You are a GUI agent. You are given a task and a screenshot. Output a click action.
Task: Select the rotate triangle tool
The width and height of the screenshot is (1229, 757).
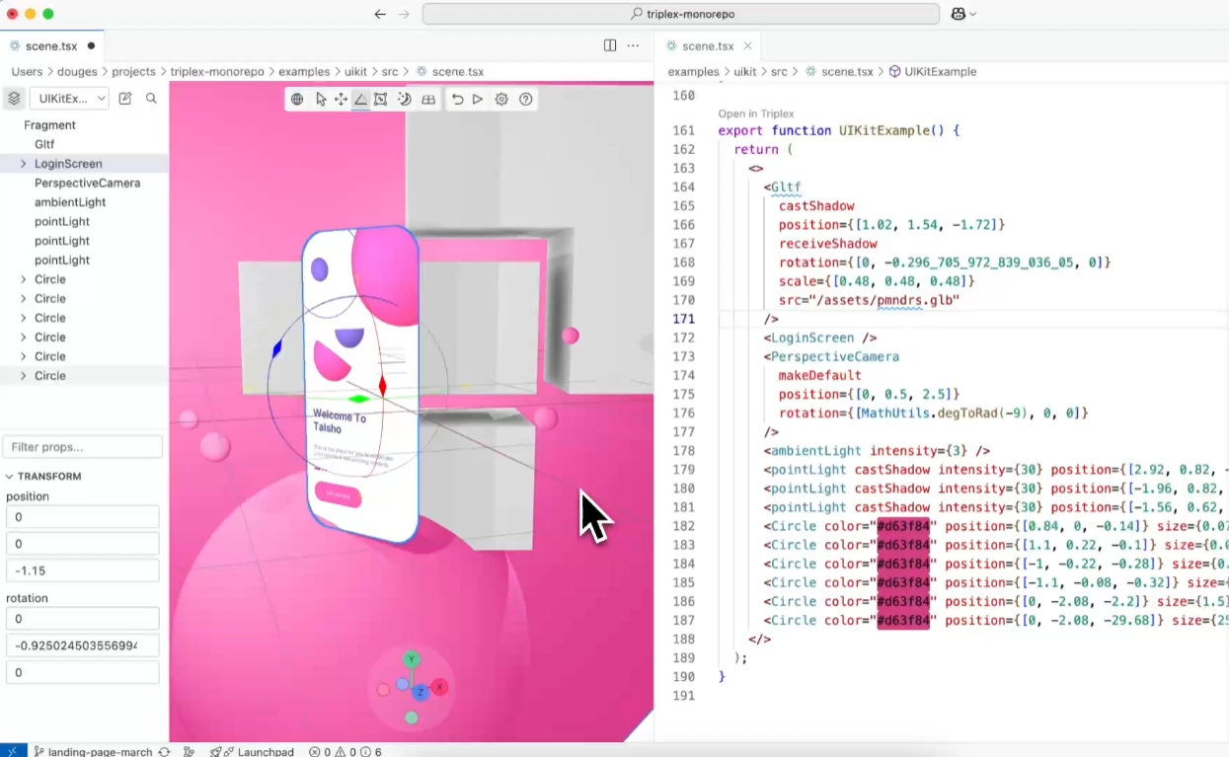360,99
